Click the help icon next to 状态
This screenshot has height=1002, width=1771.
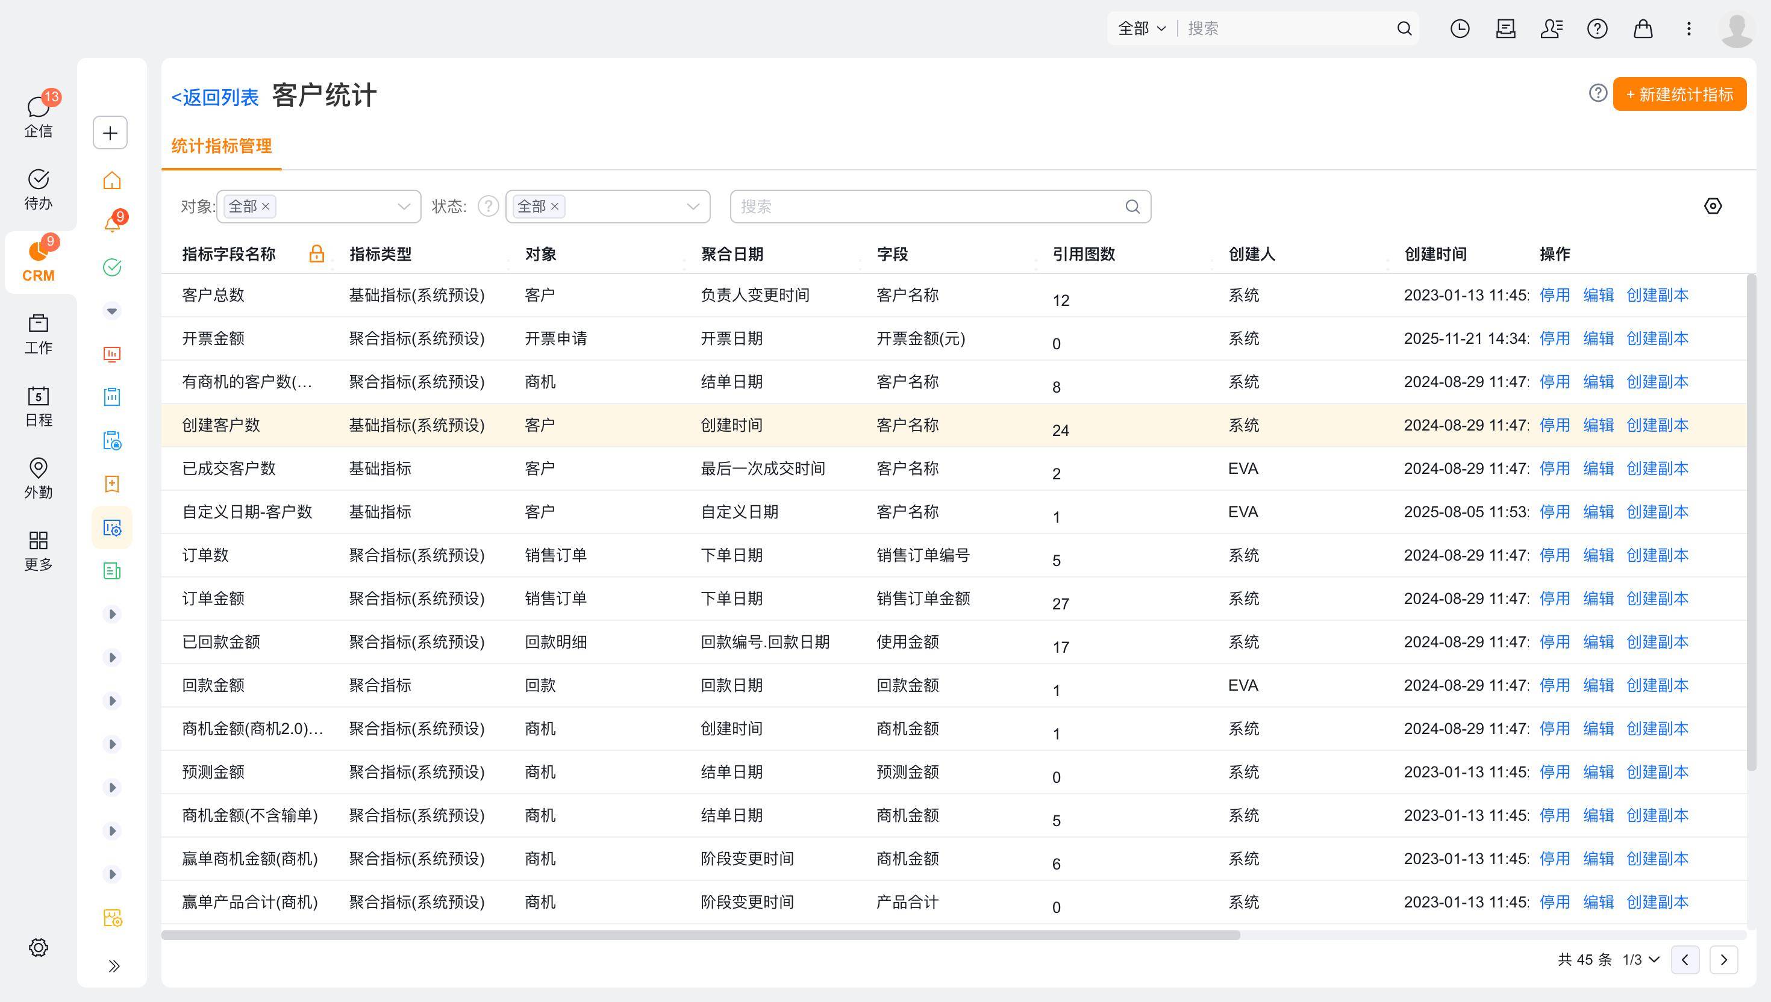488,206
